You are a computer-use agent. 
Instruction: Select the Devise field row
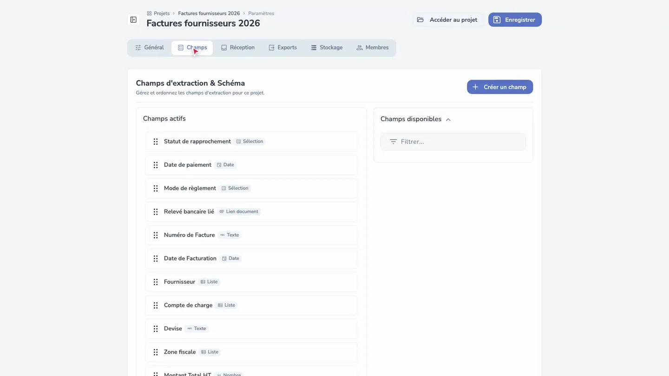pos(251,329)
